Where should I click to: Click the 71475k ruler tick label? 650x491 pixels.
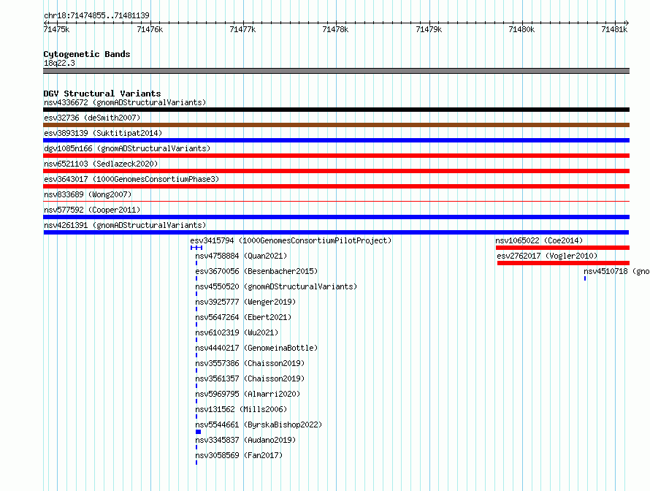point(56,29)
